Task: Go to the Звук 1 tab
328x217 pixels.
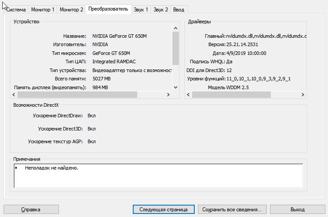Action: [142, 10]
